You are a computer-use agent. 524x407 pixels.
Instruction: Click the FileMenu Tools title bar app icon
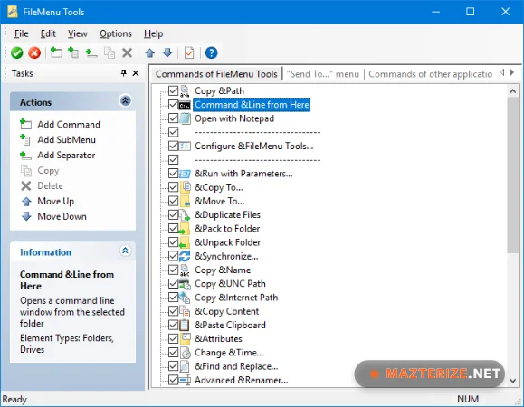tap(13, 12)
